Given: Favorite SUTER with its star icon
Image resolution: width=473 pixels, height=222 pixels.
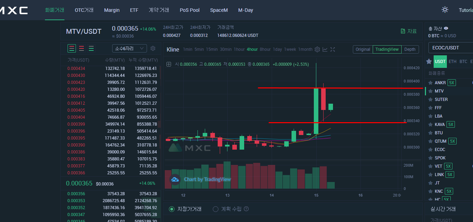Looking at the screenshot, I should [430, 100].
